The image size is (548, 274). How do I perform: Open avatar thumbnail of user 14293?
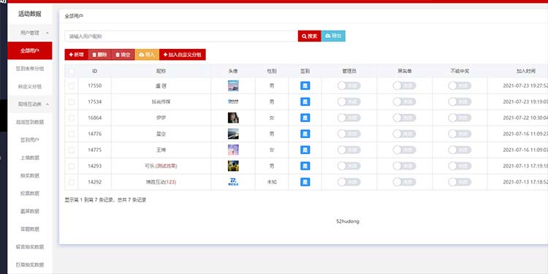point(233,166)
